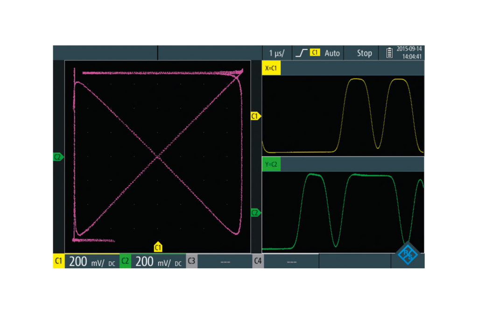Click the green C2 marker beside green waveform
478x314 pixels.
255,213
